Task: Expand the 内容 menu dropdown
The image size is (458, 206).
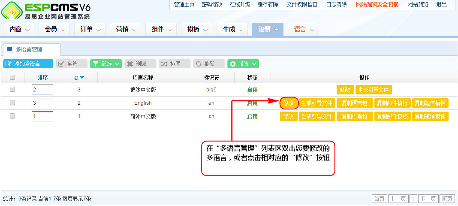Action: 27,30
